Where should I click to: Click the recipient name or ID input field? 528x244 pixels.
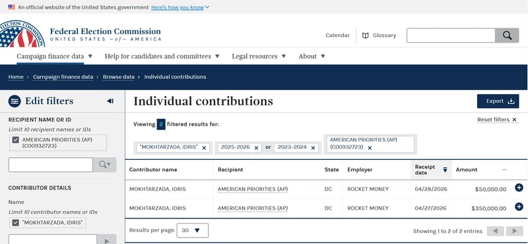point(51,165)
